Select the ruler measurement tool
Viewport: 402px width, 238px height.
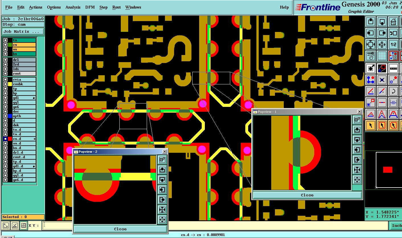393,68
